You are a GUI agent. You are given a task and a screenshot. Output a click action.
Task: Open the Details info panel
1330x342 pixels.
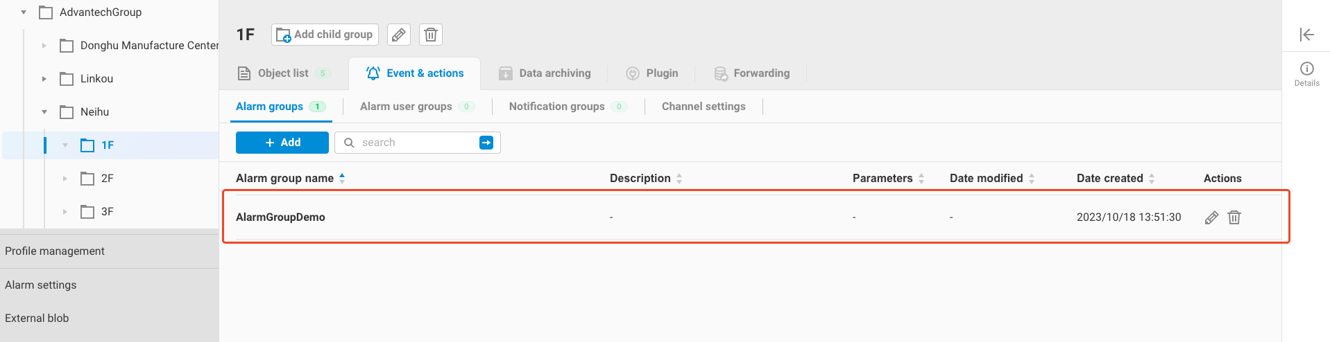[1306, 73]
